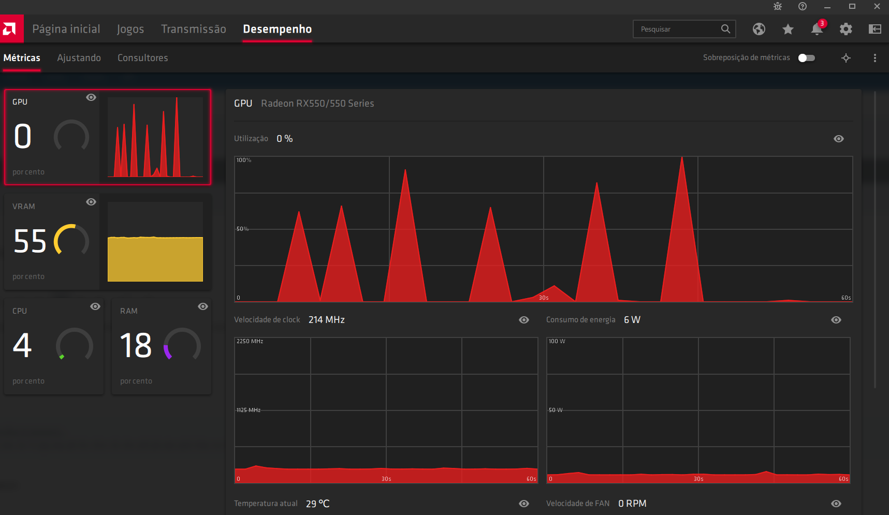Open the notifications bell
The width and height of the screenshot is (889, 515).
(817, 29)
